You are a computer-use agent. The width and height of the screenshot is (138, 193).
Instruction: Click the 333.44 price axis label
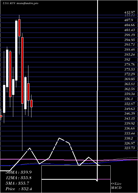coord(130,133)
